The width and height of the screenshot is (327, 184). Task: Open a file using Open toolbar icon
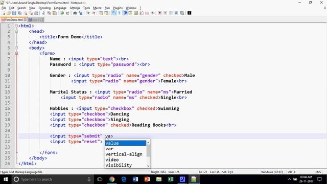pos(9,13)
